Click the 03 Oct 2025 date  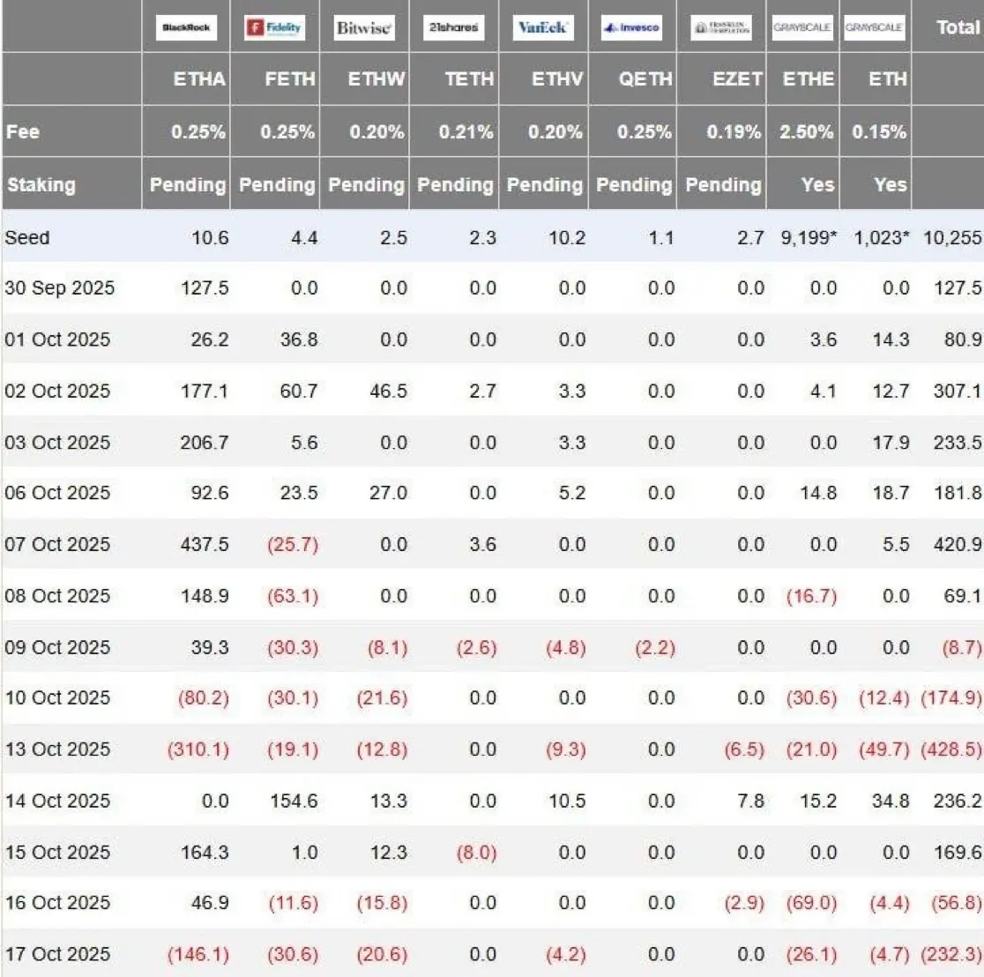coord(57,443)
